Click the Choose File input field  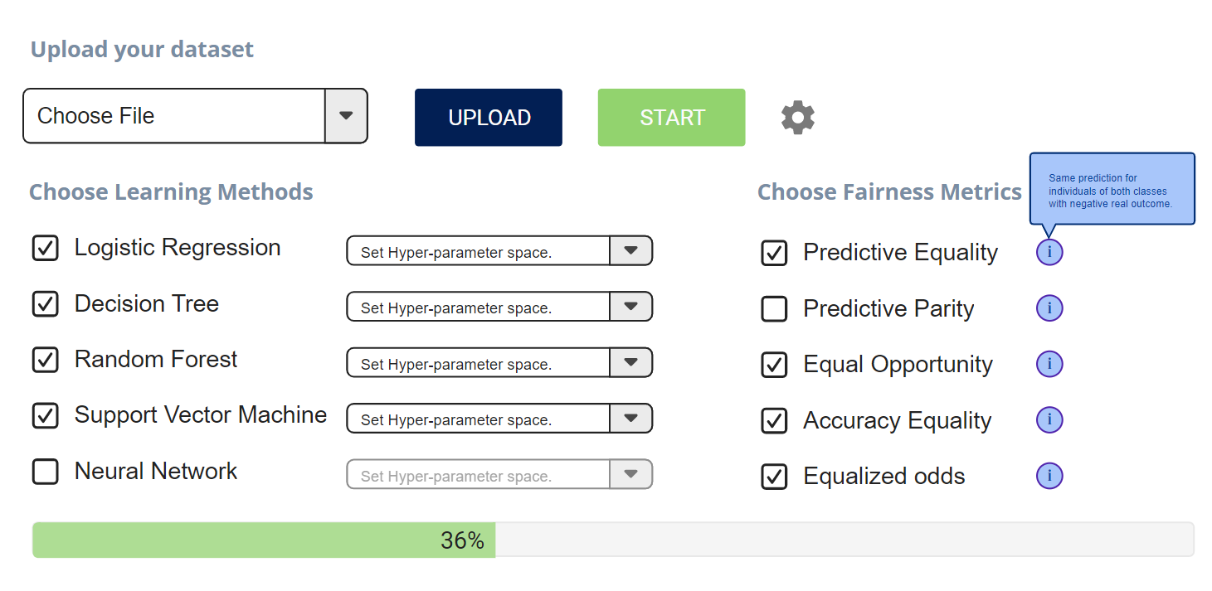point(174,116)
